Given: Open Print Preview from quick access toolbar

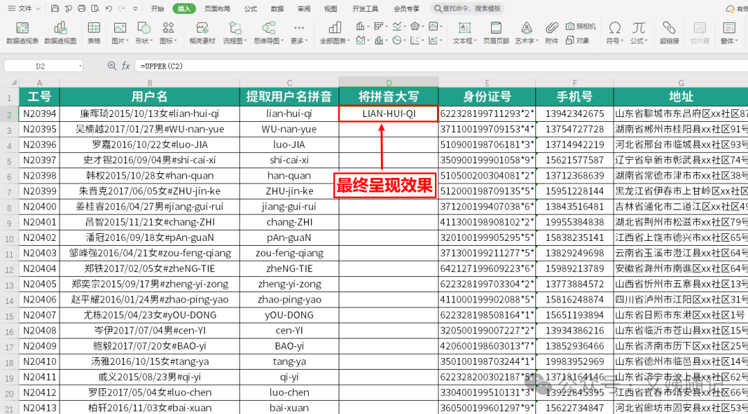Looking at the screenshot, I should tap(95, 8).
